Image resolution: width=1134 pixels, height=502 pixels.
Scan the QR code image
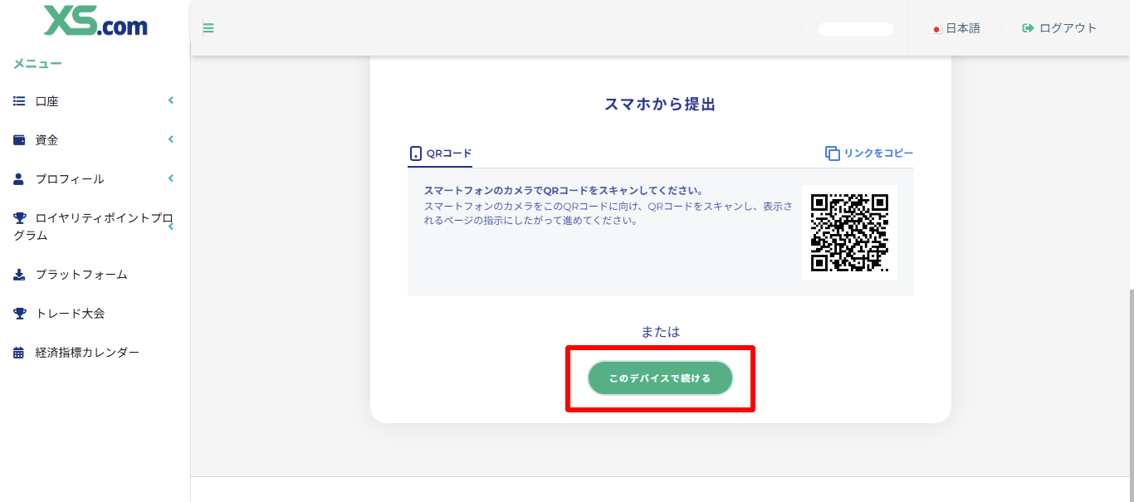point(848,232)
